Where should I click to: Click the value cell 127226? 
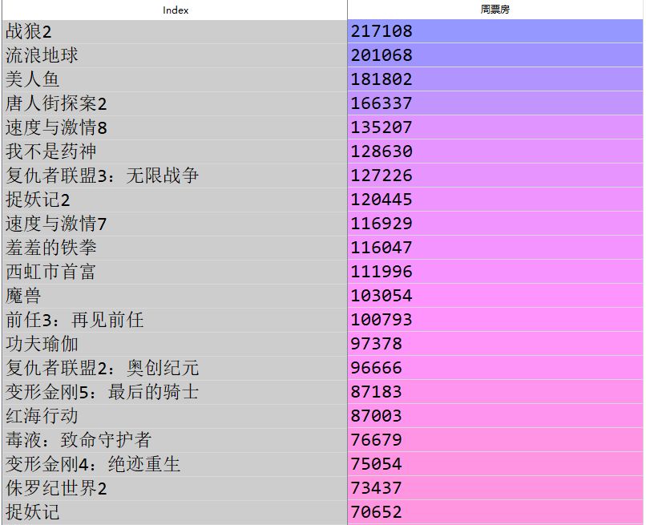495,176
